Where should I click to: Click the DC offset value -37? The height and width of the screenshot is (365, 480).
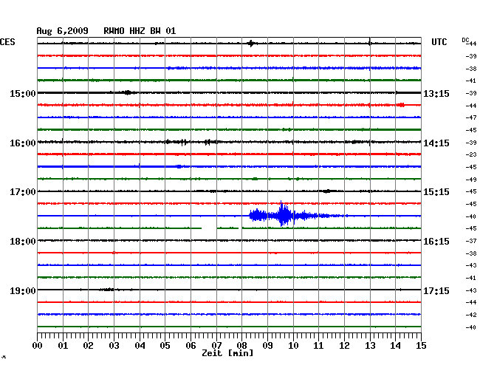tap(471, 241)
